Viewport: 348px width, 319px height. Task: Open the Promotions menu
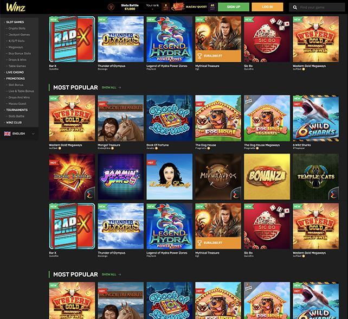(15, 79)
